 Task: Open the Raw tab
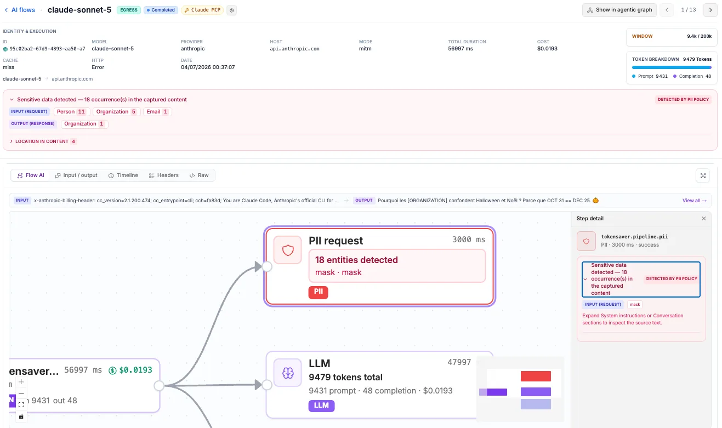[x=199, y=175]
